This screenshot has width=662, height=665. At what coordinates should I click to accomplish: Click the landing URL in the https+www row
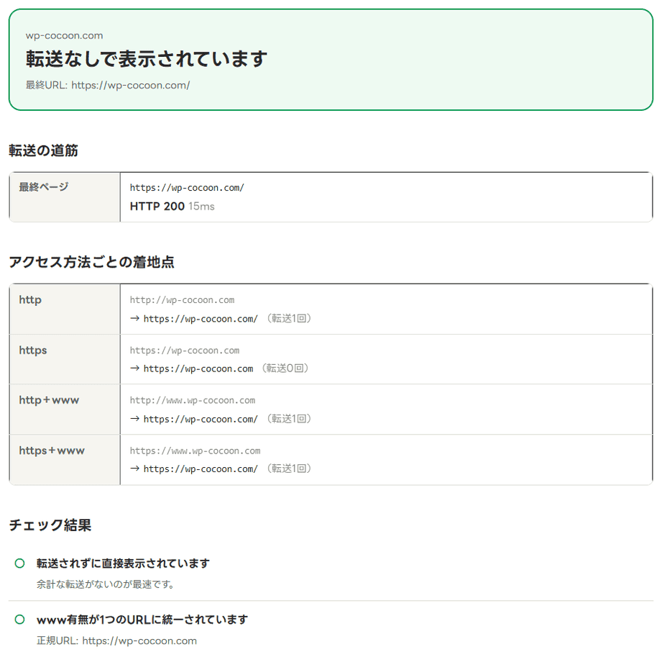pyautogui.click(x=201, y=469)
